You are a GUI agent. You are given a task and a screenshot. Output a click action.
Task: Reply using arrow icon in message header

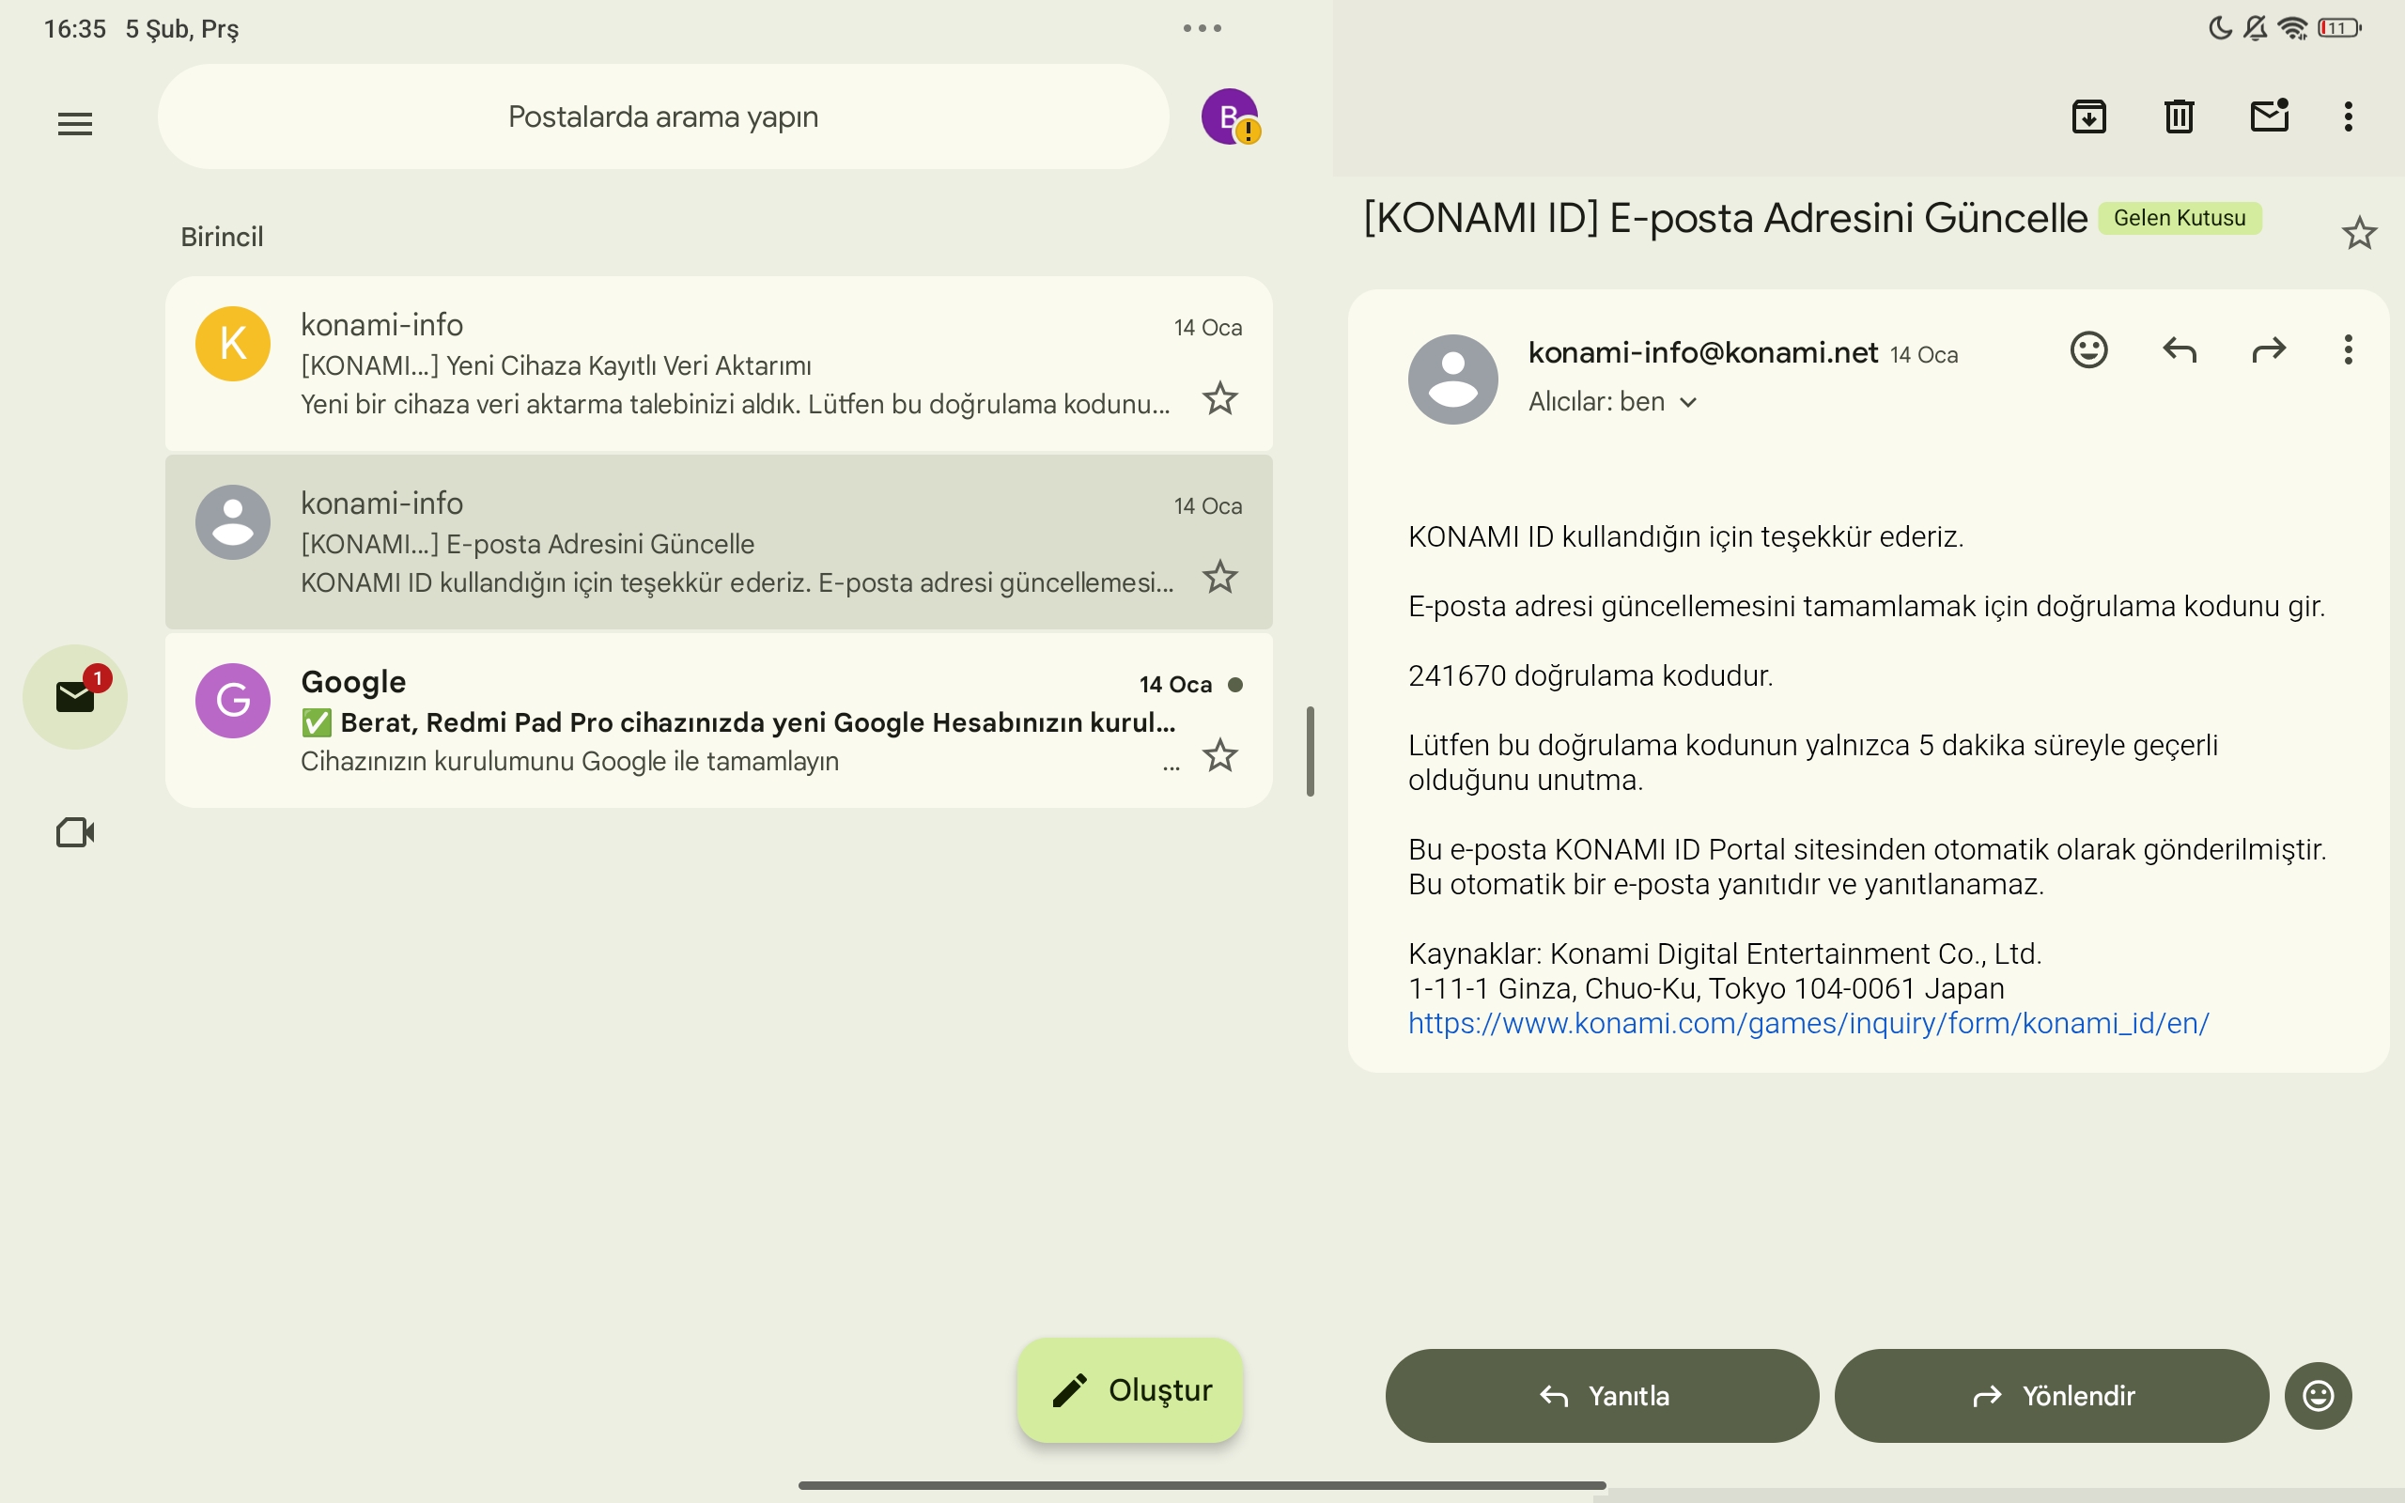(x=2180, y=349)
